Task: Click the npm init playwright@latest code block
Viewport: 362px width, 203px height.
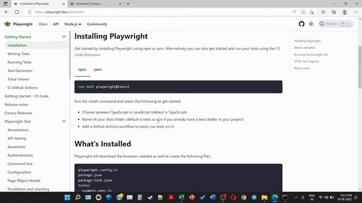Action: pyautogui.click(x=178, y=87)
